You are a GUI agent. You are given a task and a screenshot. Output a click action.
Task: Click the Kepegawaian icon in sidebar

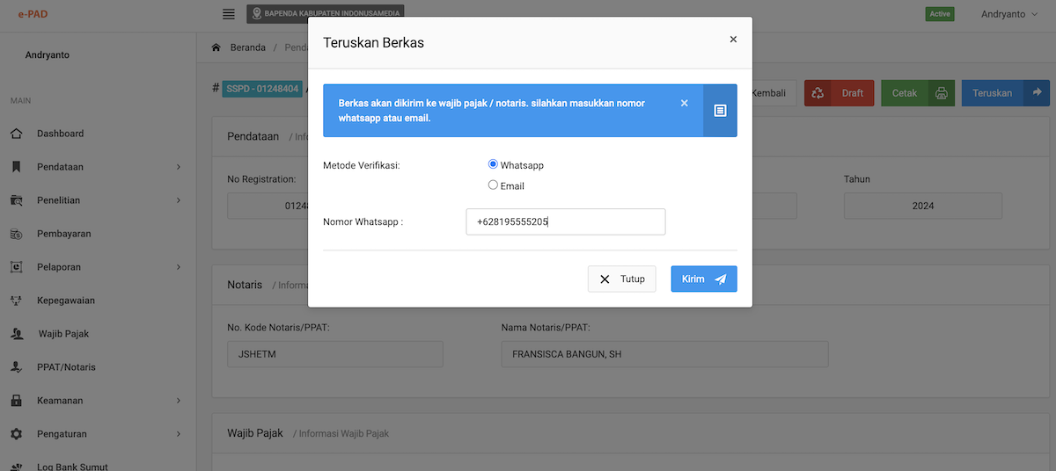click(x=16, y=301)
